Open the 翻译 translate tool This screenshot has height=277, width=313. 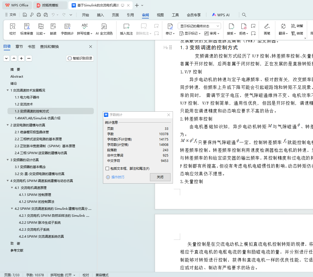pyautogui.click(x=283, y=29)
